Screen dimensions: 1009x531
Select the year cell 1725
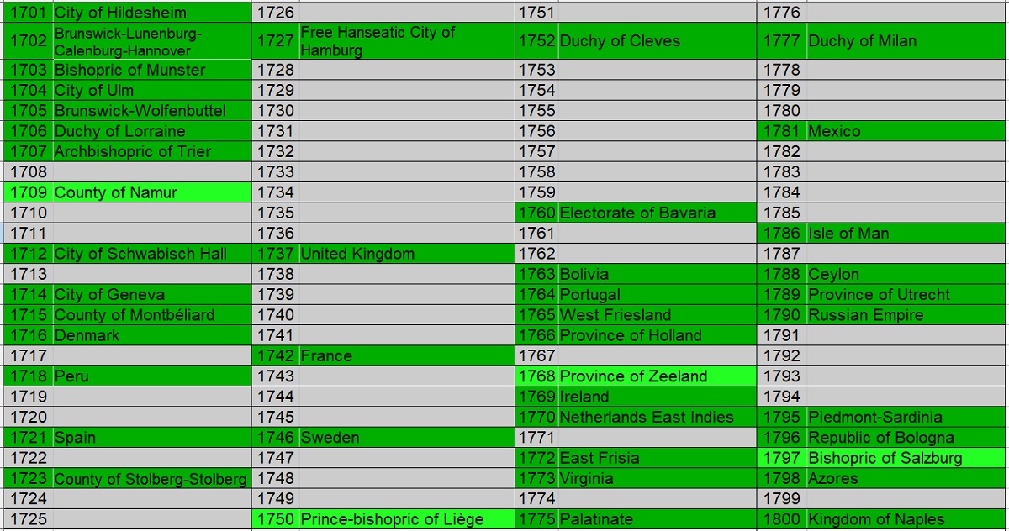pyautogui.click(x=28, y=519)
